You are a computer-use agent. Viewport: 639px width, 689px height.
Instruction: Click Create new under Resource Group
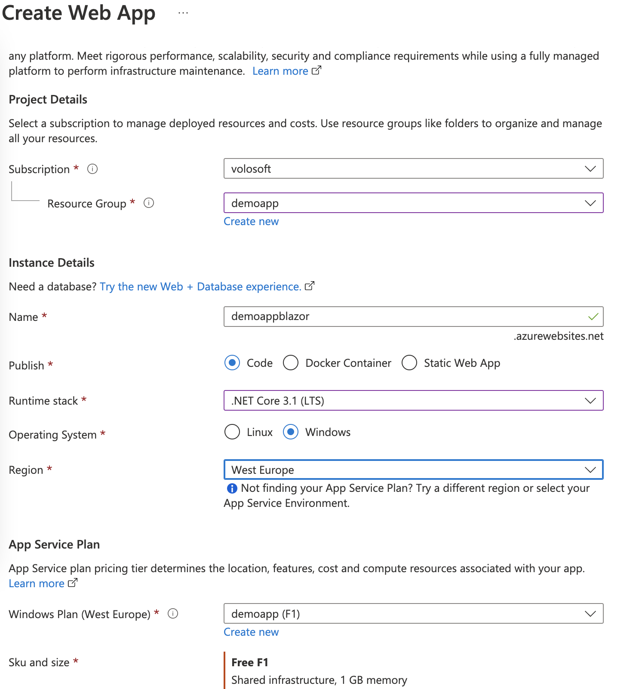(251, 222)
